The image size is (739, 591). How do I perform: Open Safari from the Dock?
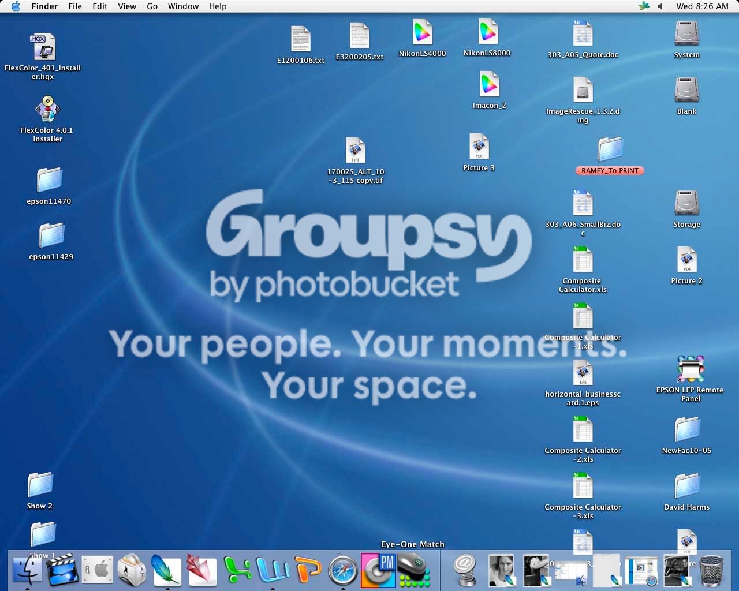342,570
